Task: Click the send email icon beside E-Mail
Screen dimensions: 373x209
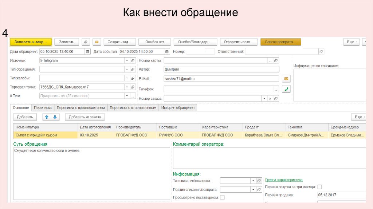Action: [286, 79]
